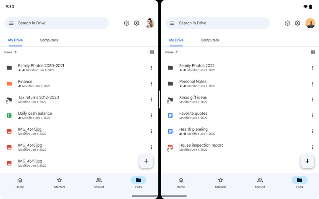Click the Wi-Fi indicator in status bar
The image size is (319, 199).
pyautogui.click(x=306, y=7)
